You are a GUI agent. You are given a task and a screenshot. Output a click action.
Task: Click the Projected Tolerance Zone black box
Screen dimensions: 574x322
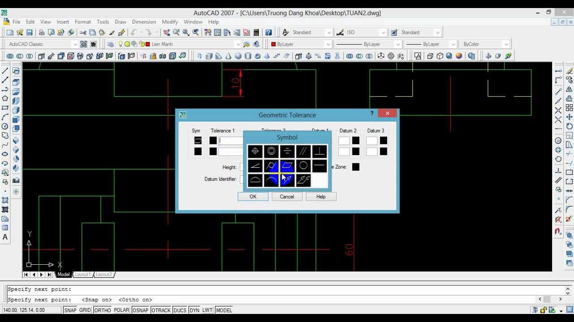tap(356, 167)
